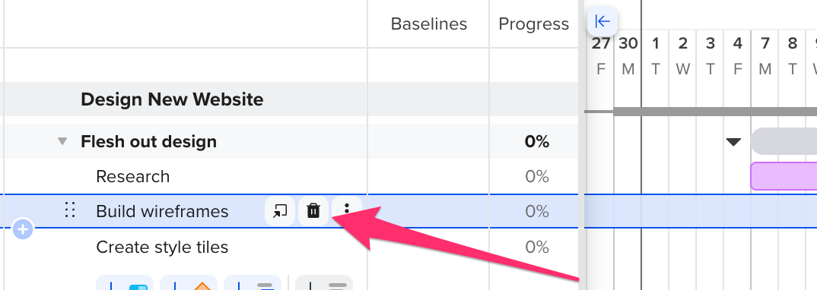Click the Baselines column header
This screenshot has width=817, height=290.
429,24
